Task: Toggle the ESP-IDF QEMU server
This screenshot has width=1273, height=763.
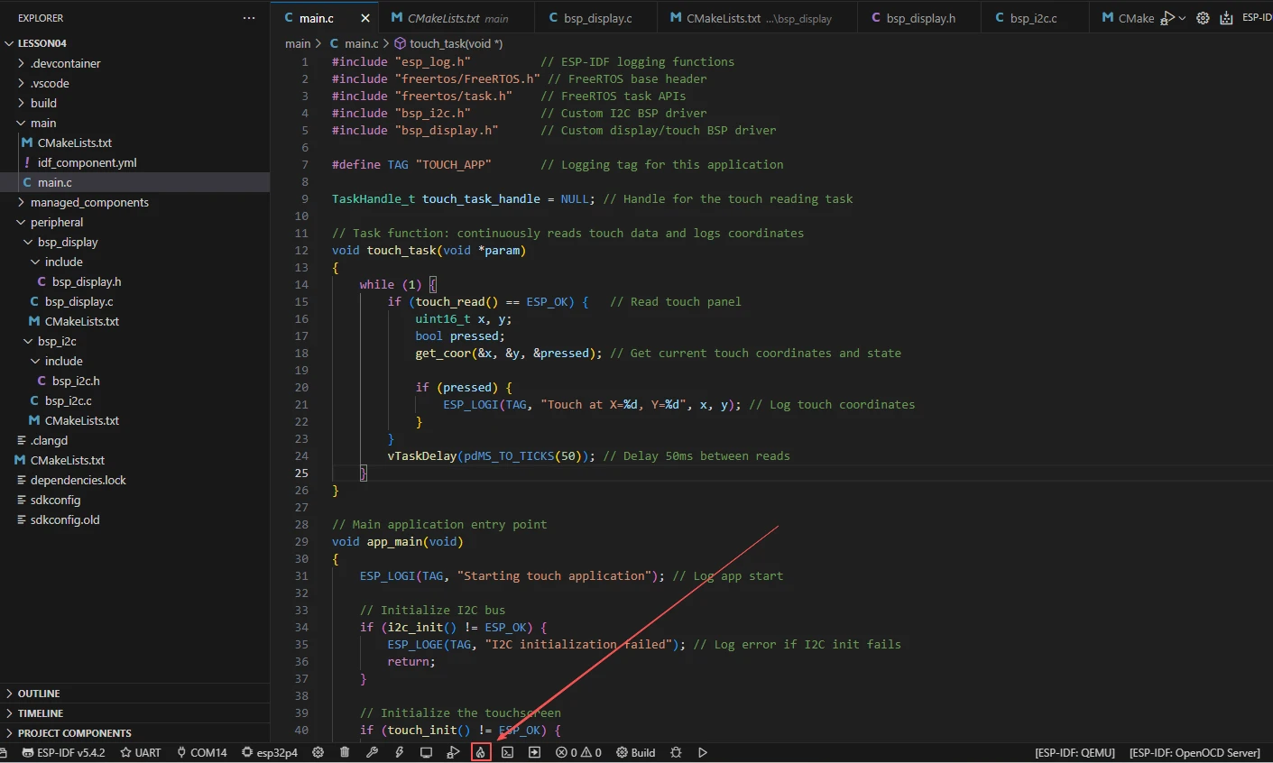Action: (1075, 752)
